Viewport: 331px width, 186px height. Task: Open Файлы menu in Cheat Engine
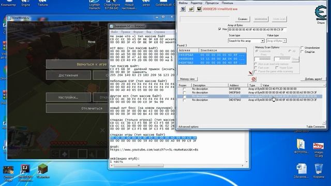pyautogui.click(x=183, y=3)
